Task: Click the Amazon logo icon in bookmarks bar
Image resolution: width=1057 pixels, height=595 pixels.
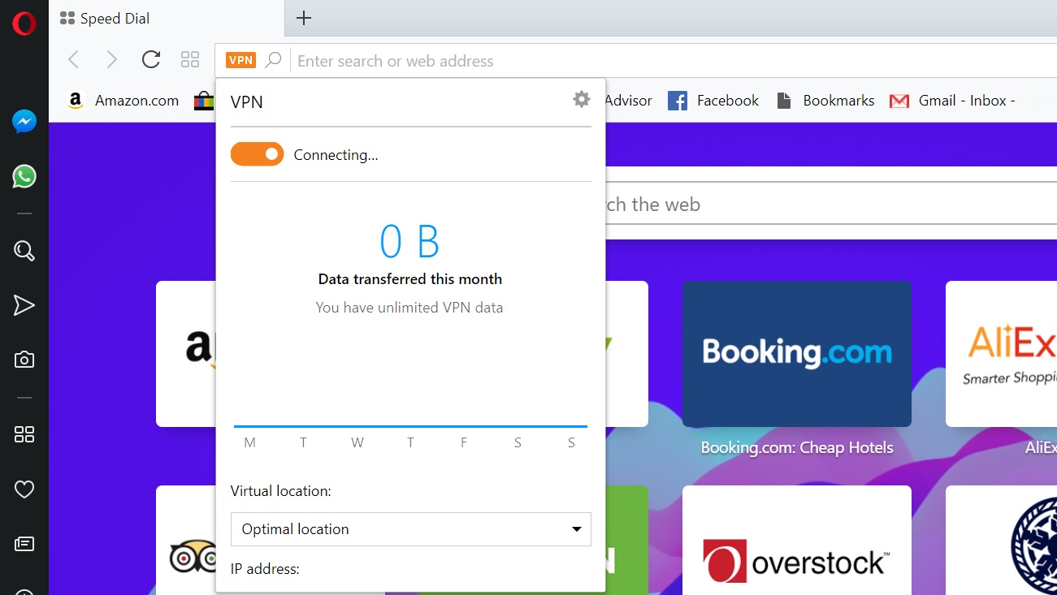Action: [x=76, y=101]
